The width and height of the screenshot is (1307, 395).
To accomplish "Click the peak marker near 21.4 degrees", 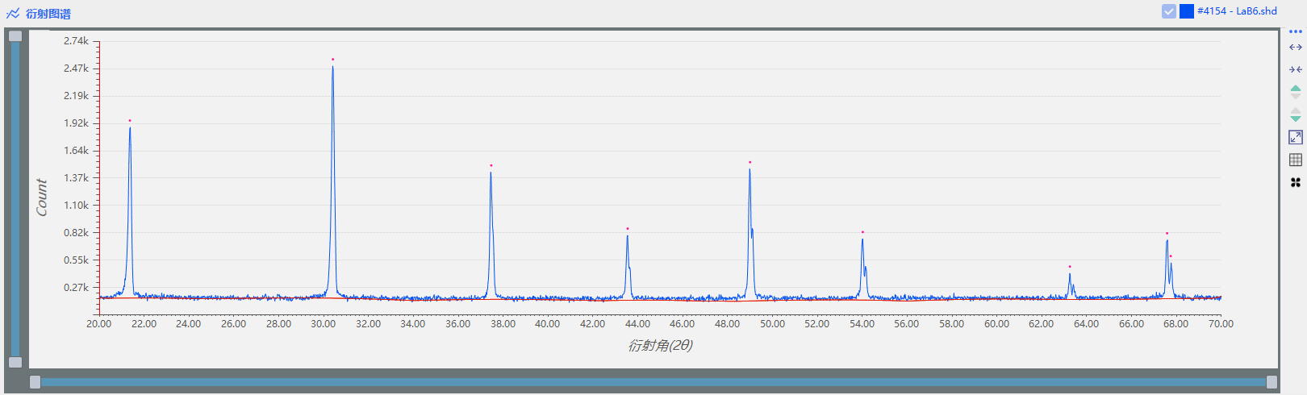I will [130, 121].
